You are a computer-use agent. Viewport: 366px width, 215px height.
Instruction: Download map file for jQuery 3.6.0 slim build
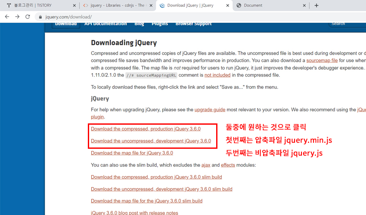coord(146,201)
